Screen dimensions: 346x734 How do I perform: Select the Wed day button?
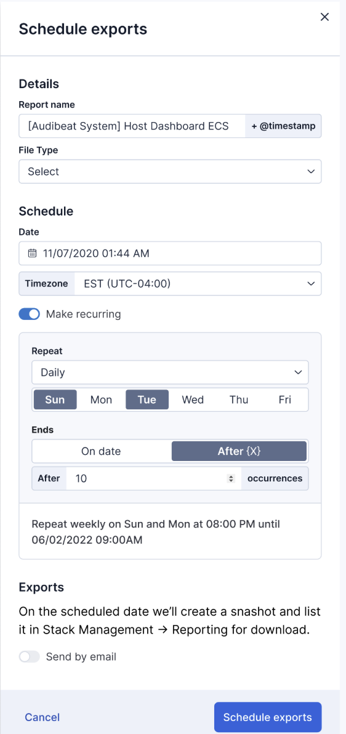pos(193,400)
